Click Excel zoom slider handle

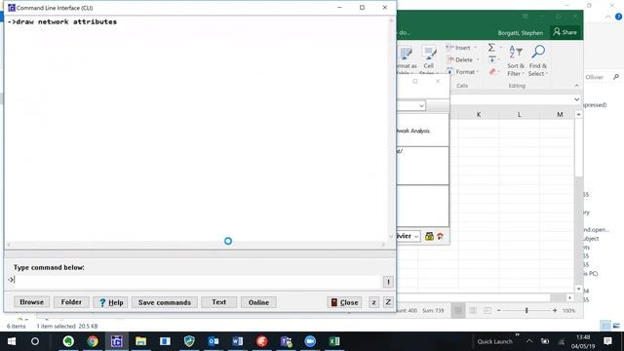pyautogui.click(x=526, y=310)
